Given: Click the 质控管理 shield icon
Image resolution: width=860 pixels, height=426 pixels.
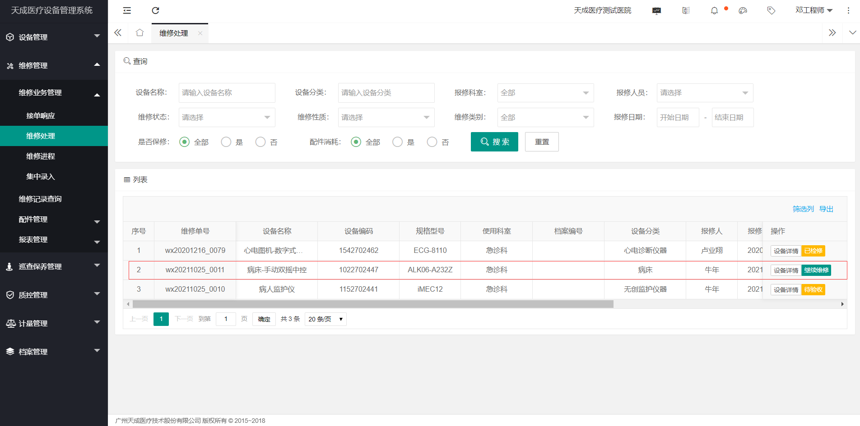Looking at the screenshot, I should [10, 295].
